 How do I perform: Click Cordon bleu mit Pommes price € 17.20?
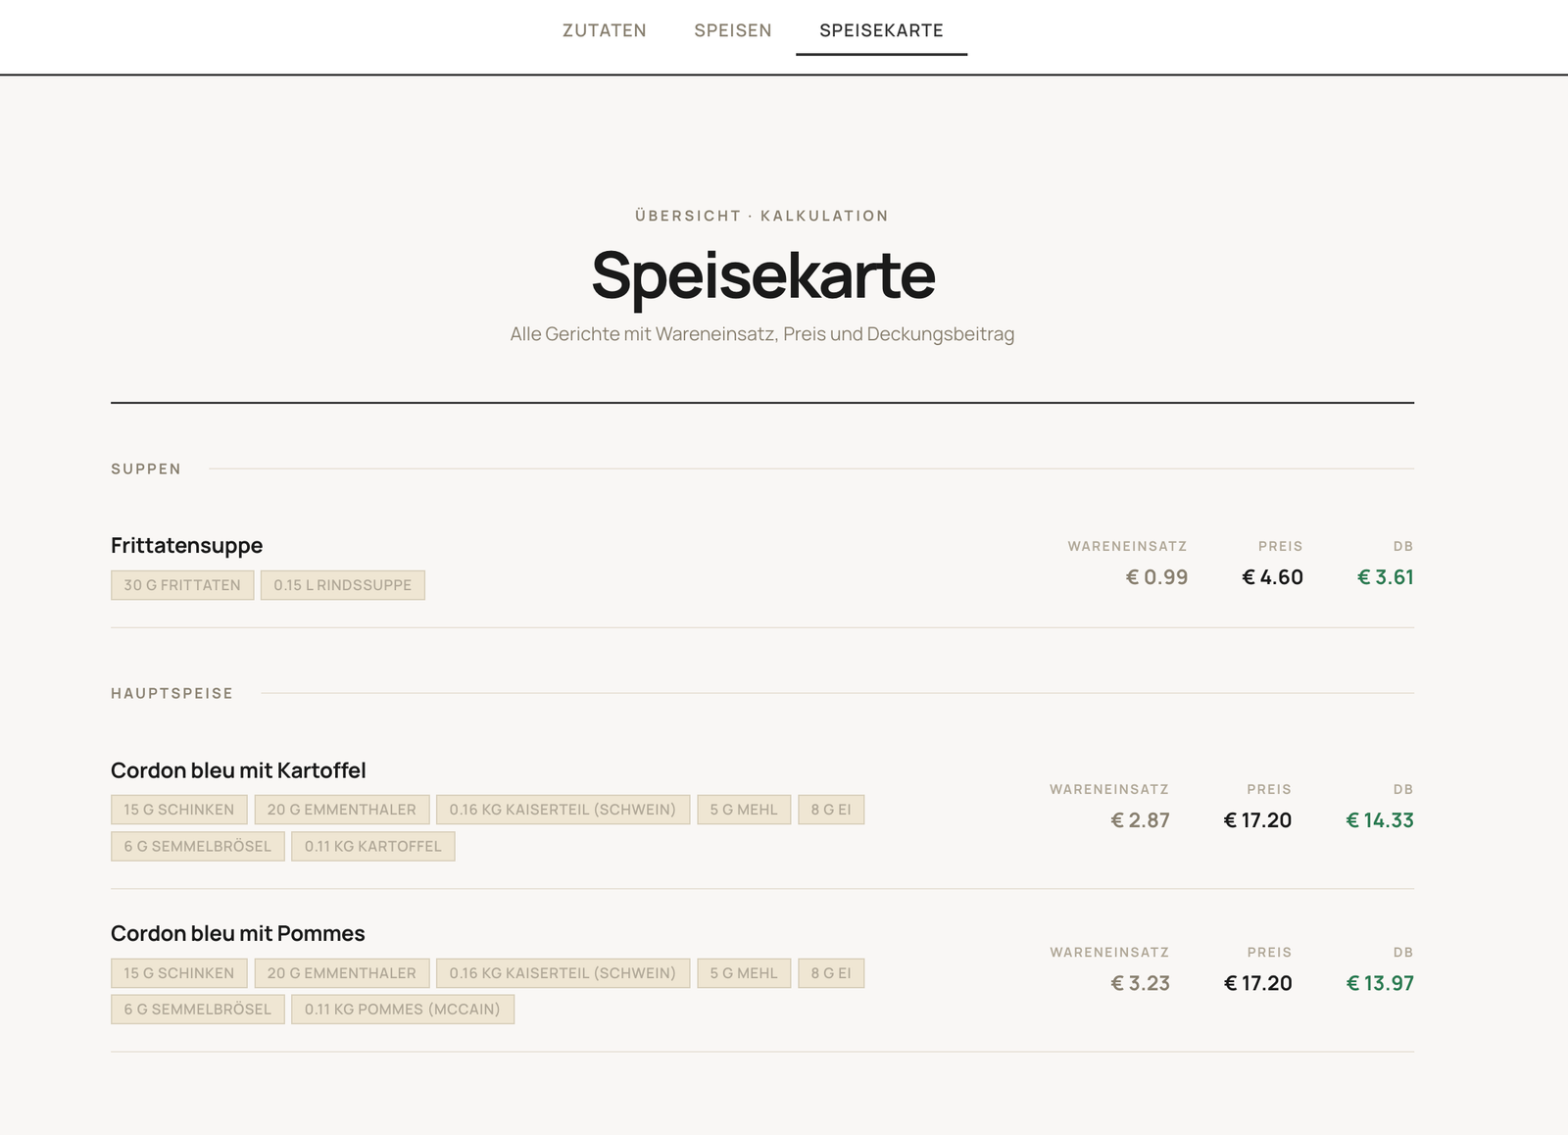tap(1257, 983)
